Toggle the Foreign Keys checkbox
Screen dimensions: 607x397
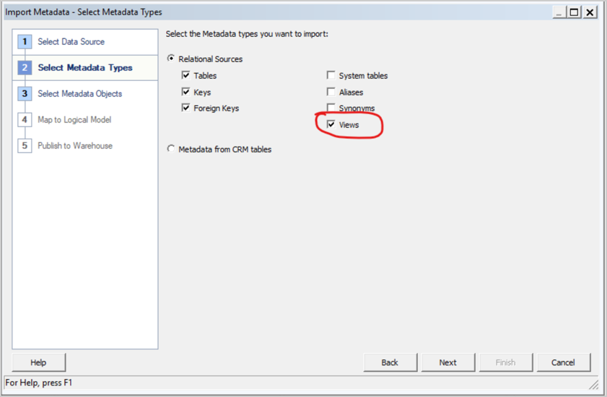coord(186,108)
